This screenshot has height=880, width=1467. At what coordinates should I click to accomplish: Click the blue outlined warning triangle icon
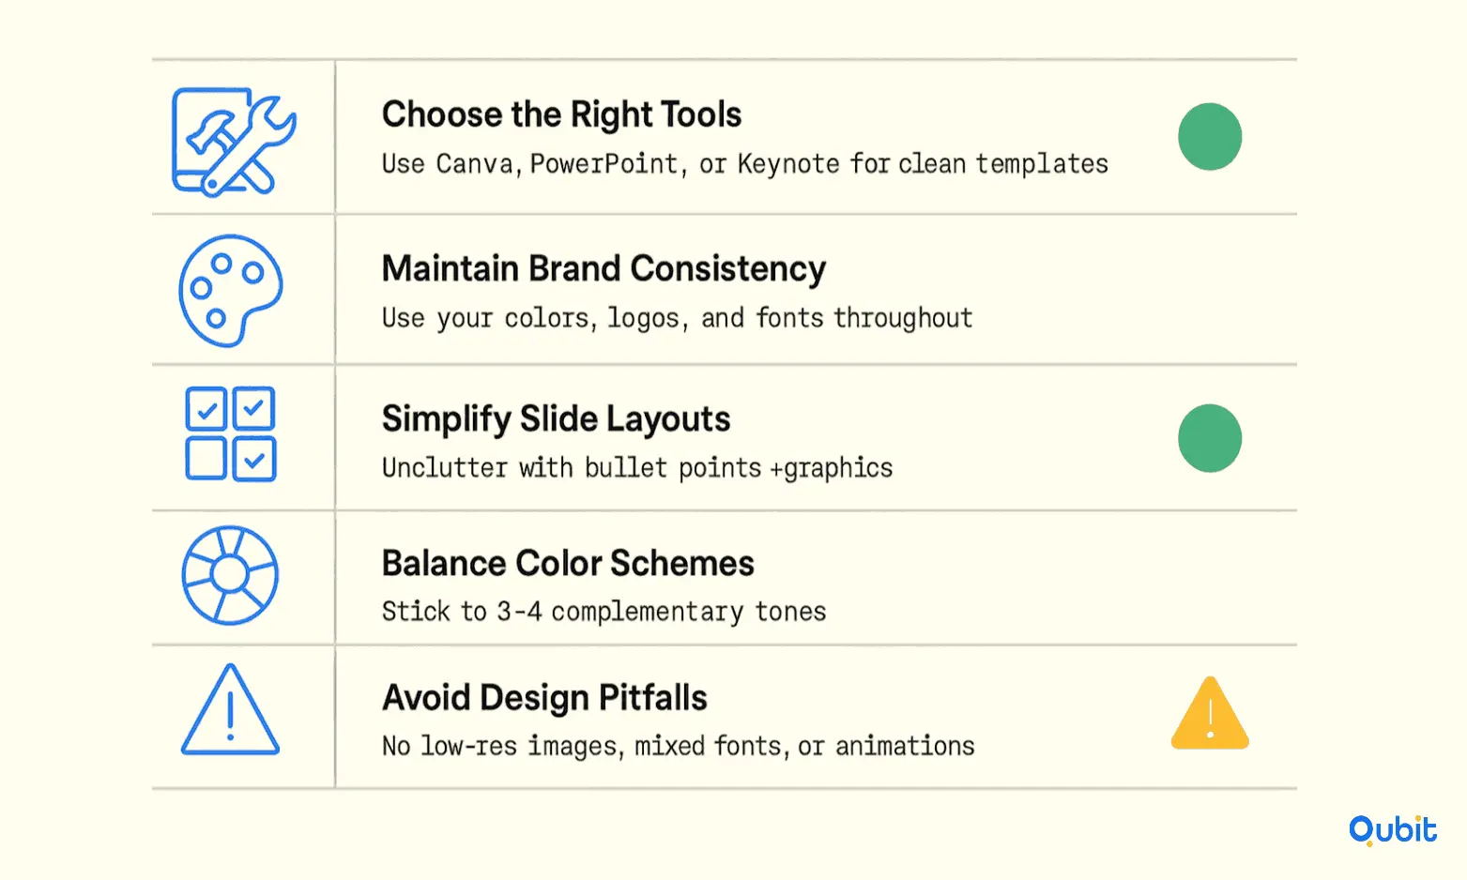click(230, 709)
